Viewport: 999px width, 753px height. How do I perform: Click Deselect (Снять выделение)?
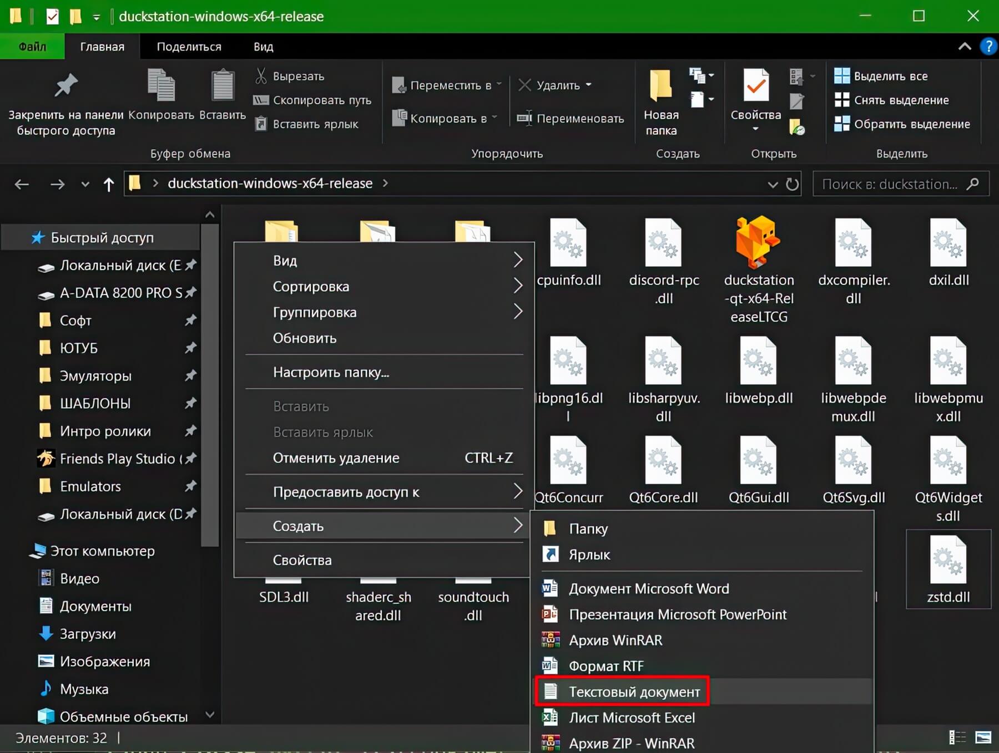(891, 100)
